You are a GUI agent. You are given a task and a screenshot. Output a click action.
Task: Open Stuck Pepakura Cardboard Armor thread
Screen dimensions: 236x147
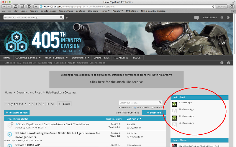54,124
